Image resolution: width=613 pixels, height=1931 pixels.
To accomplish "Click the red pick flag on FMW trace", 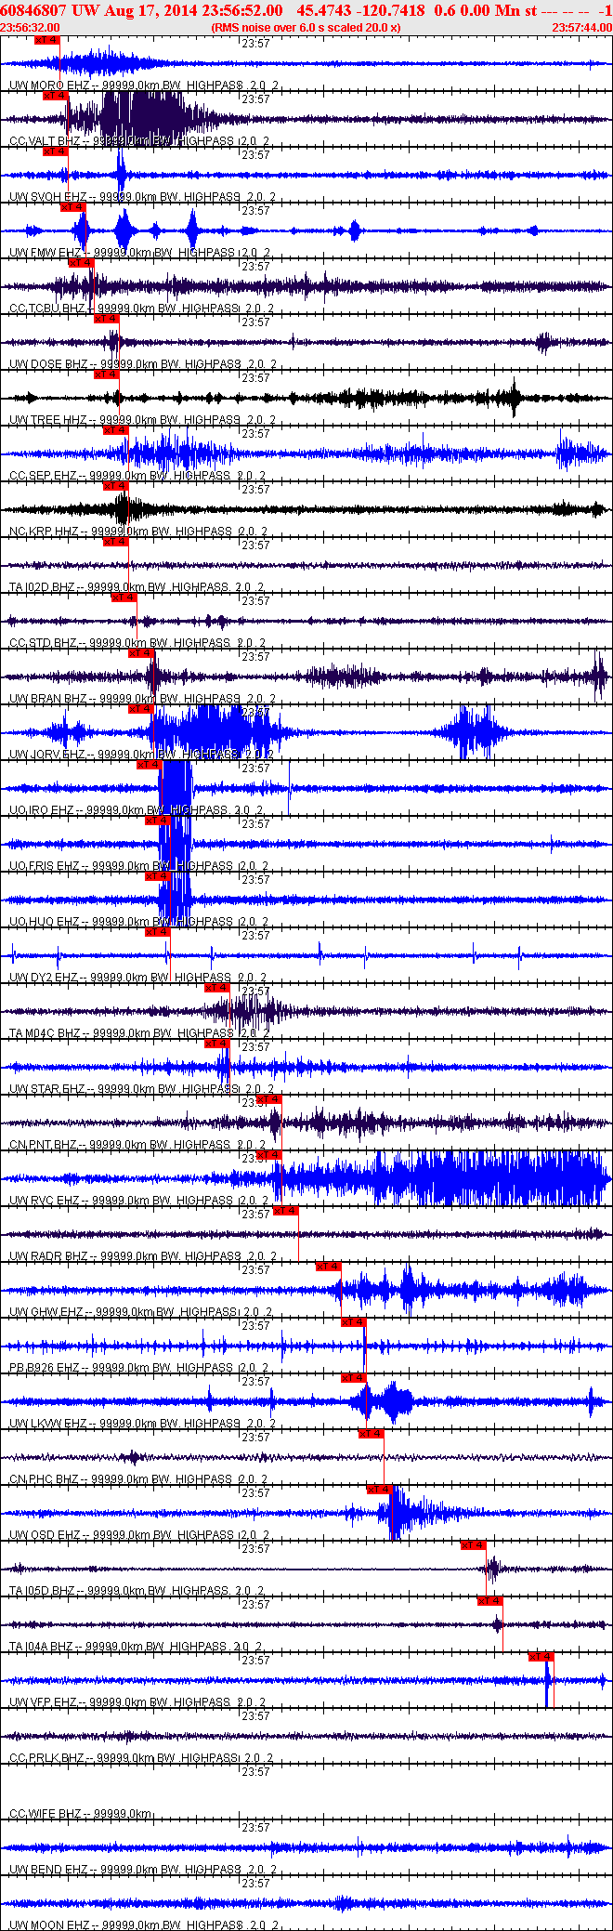I will 72,207.
